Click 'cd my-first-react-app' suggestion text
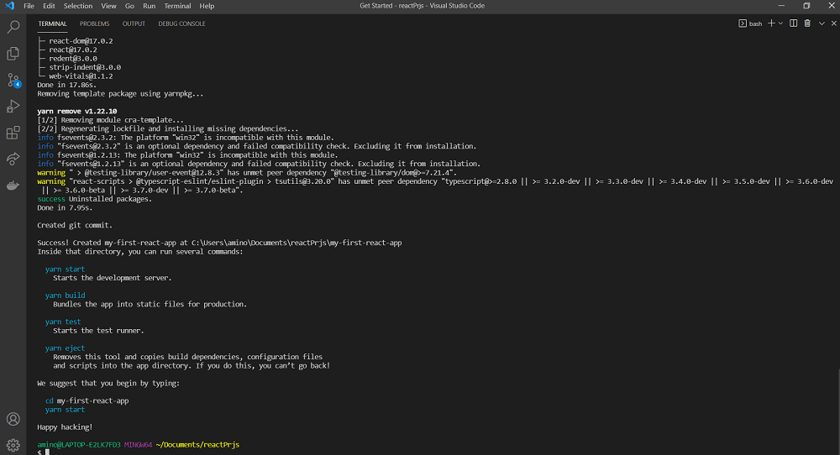This screenshot has width=840, height=455. click(87, 401)
